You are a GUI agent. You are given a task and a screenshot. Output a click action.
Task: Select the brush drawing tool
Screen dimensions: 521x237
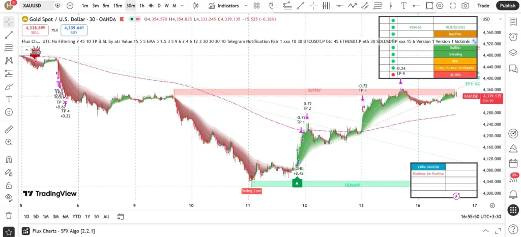click(9, 86)
